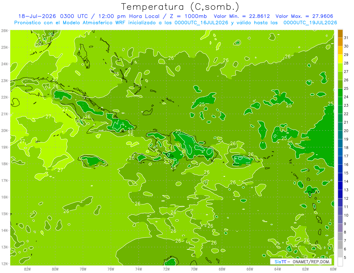
Task: Click the "15" colorbar scale label
Action: coord(346,173)
